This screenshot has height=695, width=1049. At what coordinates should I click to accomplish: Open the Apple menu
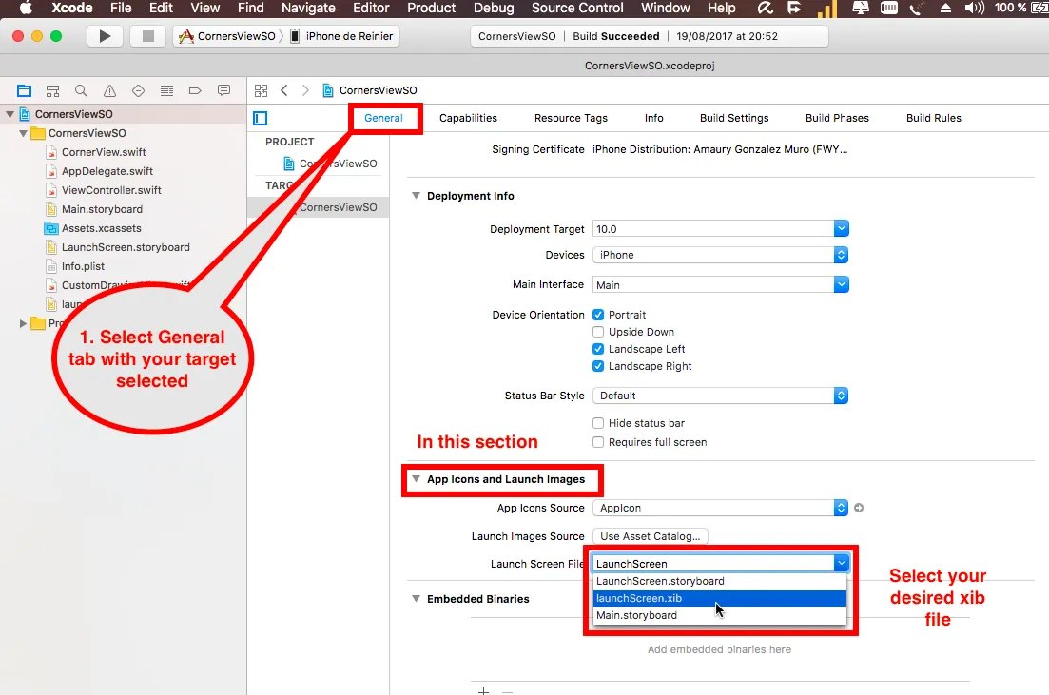[26, 8]
